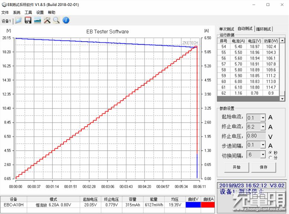
Task: Select the 秒 (seconds) radio button
Action: pos(270,153)
